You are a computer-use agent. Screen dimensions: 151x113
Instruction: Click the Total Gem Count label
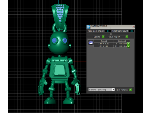tap(120, 31)
